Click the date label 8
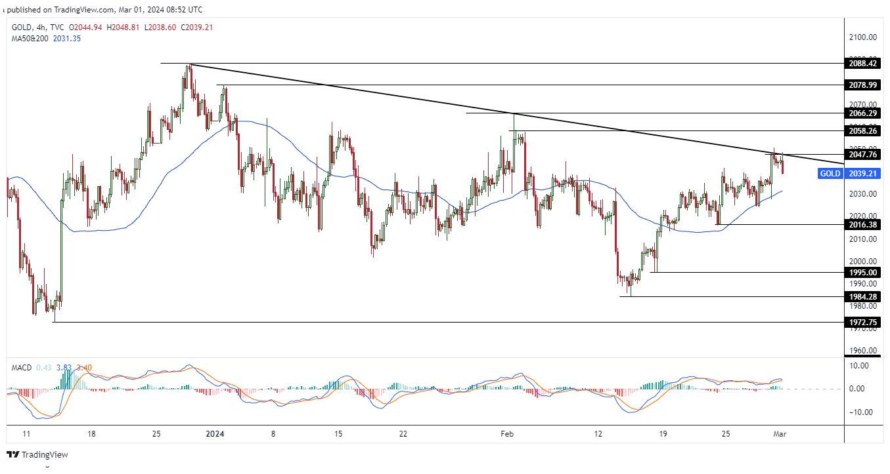The image size is (890, 474). (x=273, y=433)
